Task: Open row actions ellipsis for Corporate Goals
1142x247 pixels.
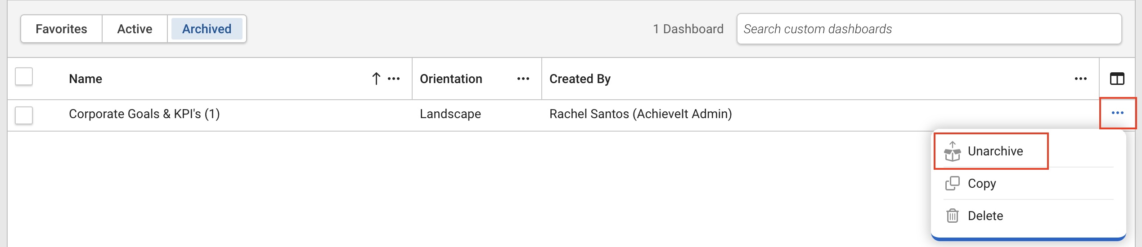Action: tap(1118, 113)
